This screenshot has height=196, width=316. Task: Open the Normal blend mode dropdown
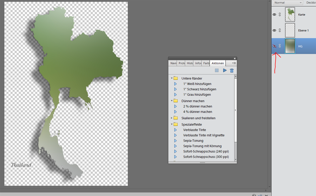pos(288,3)
